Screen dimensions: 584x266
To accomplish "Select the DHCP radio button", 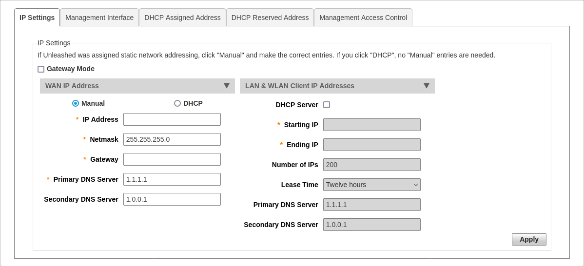I will [x=177, y=103].
